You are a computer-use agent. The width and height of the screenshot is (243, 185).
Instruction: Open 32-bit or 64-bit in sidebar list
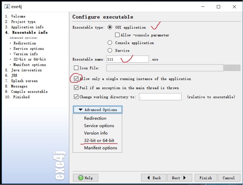pyautogui.click(x=30, y=59)
